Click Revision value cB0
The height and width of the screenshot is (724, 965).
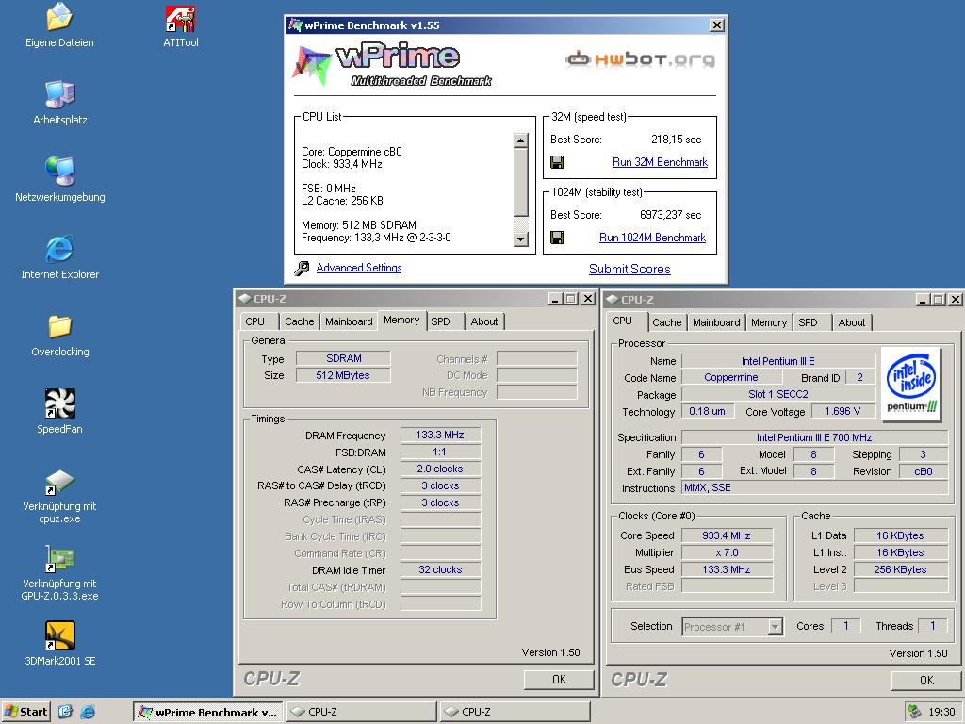pyautogui.click(x=924, y=471)
